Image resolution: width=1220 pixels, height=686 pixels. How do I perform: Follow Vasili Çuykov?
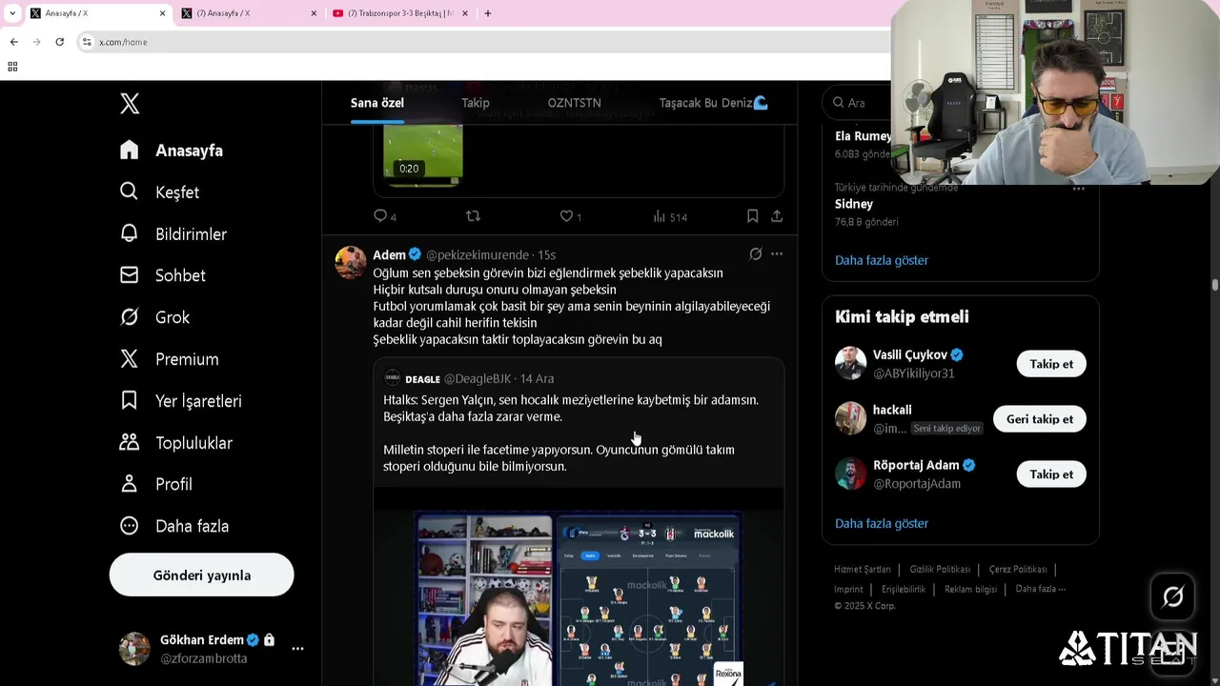tap(1051, 364)
